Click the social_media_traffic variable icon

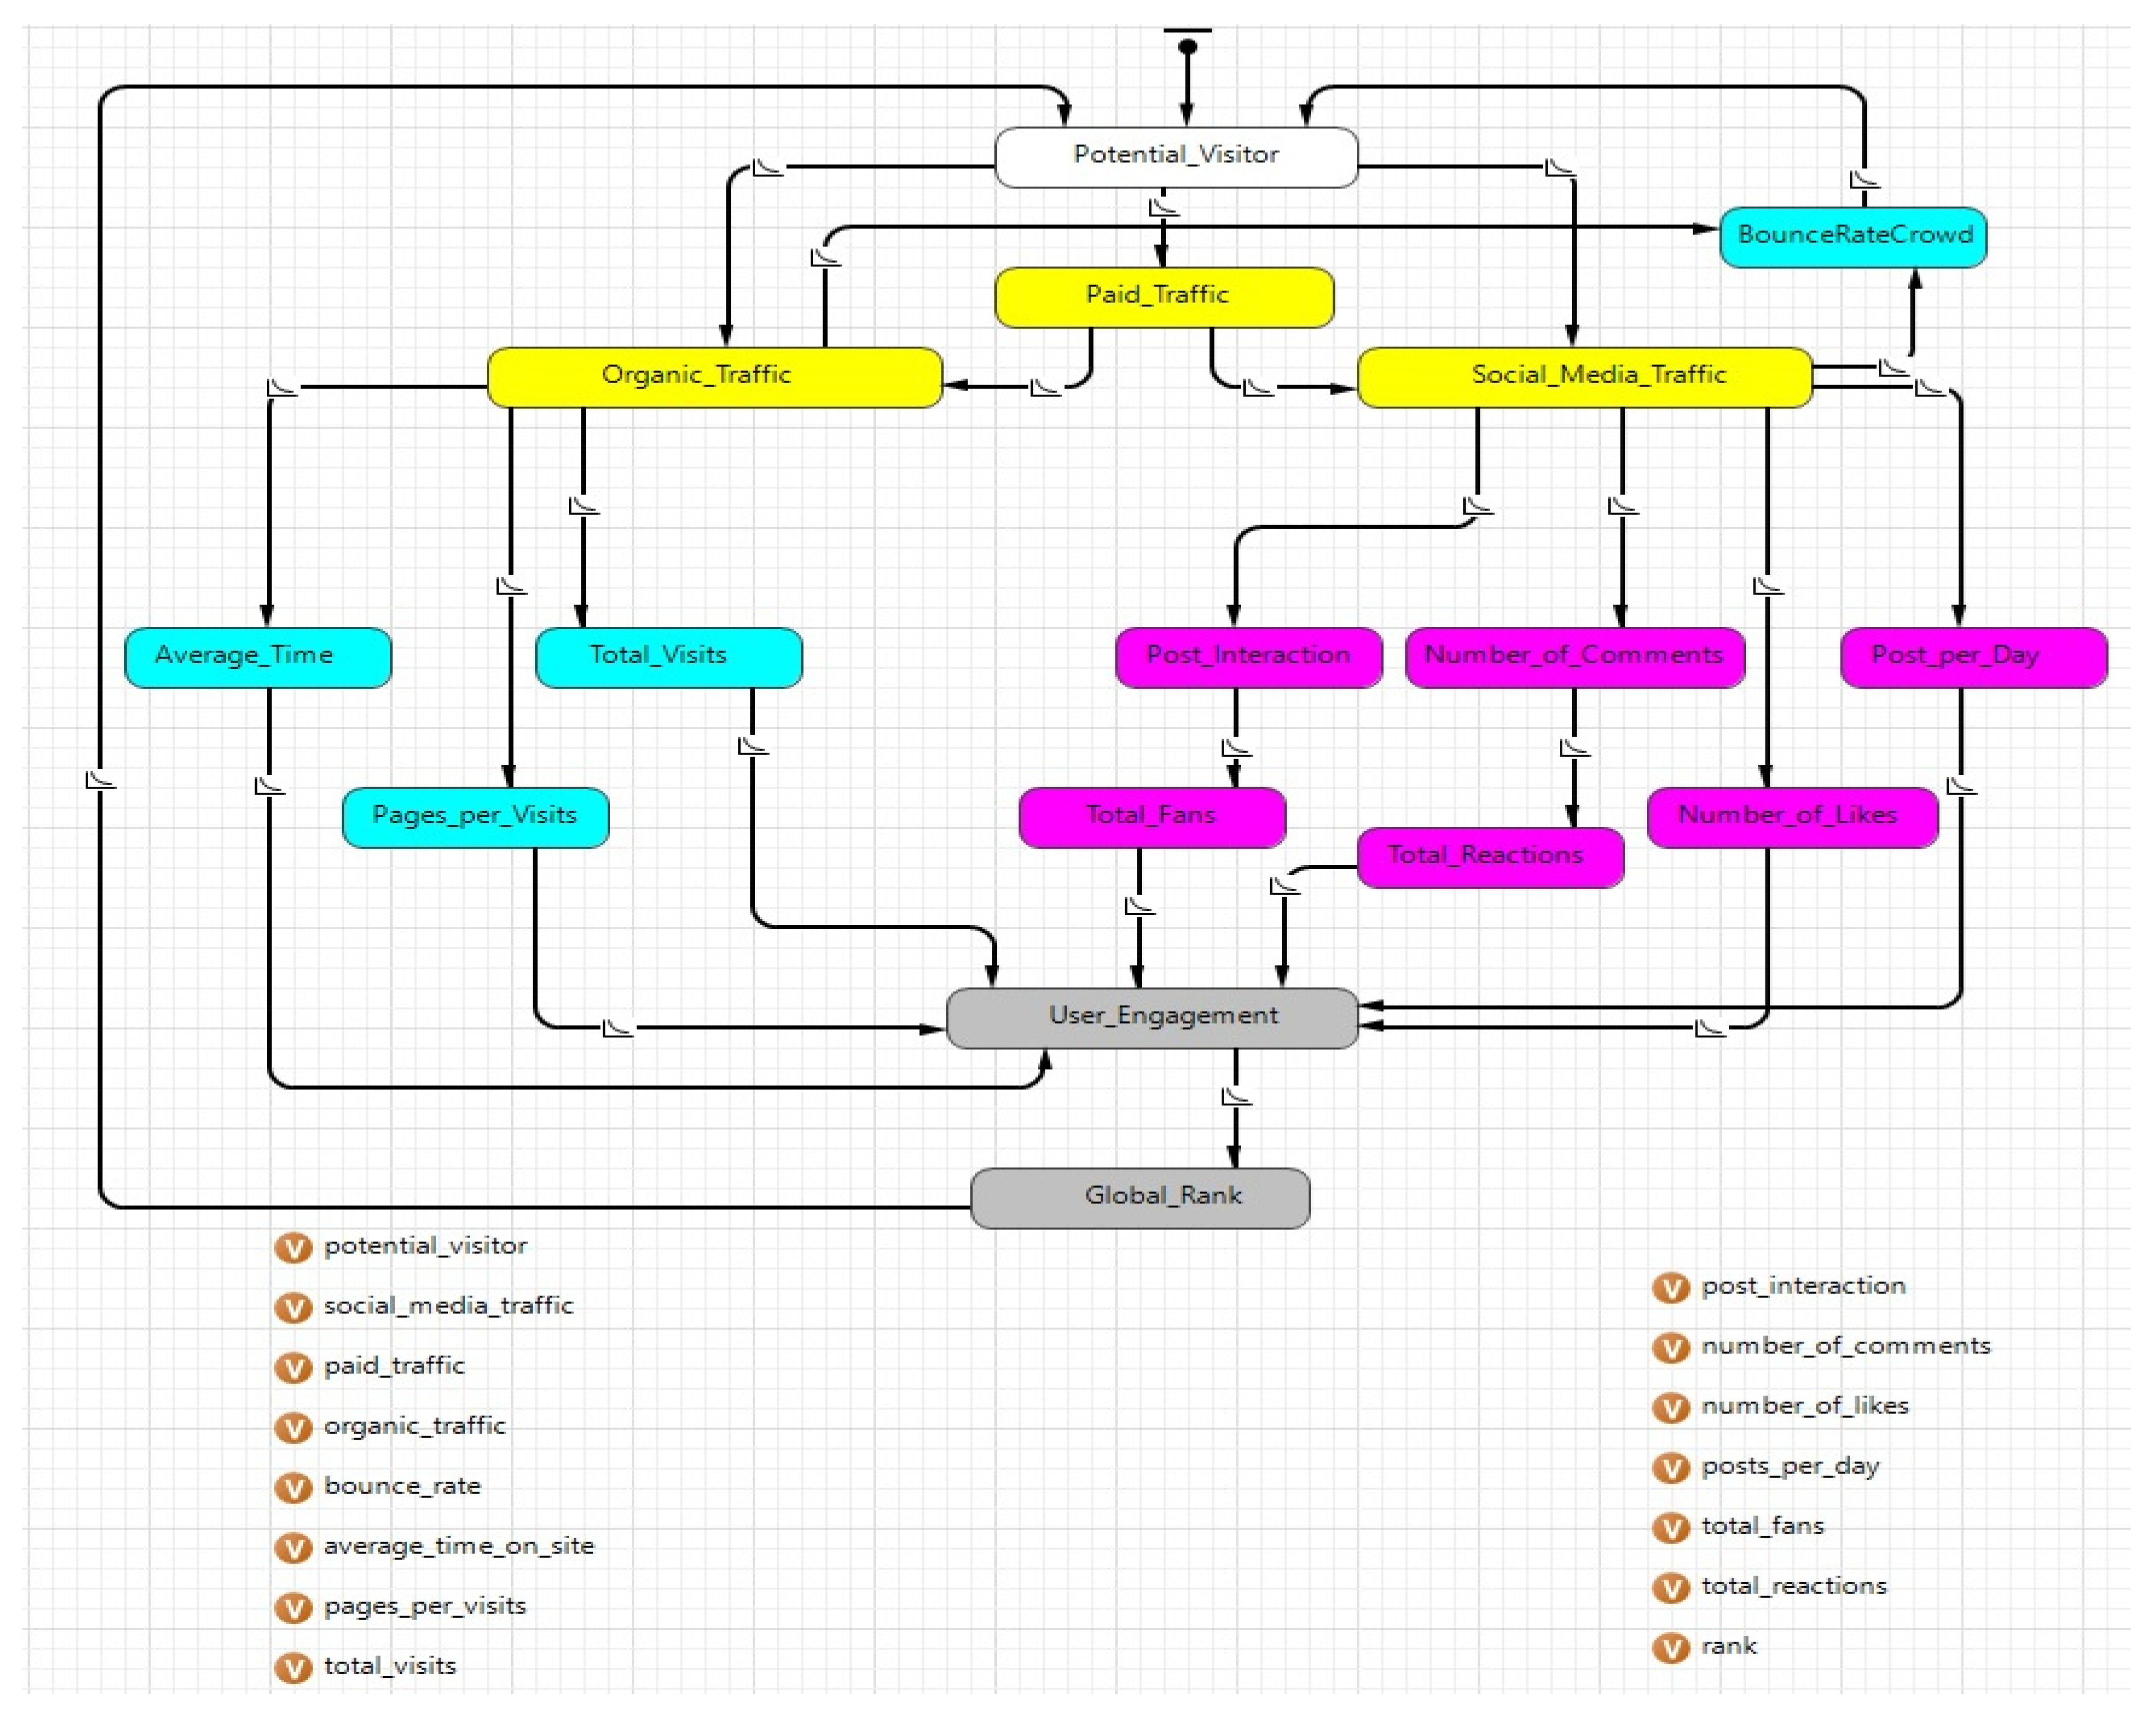pos(293,1308)
